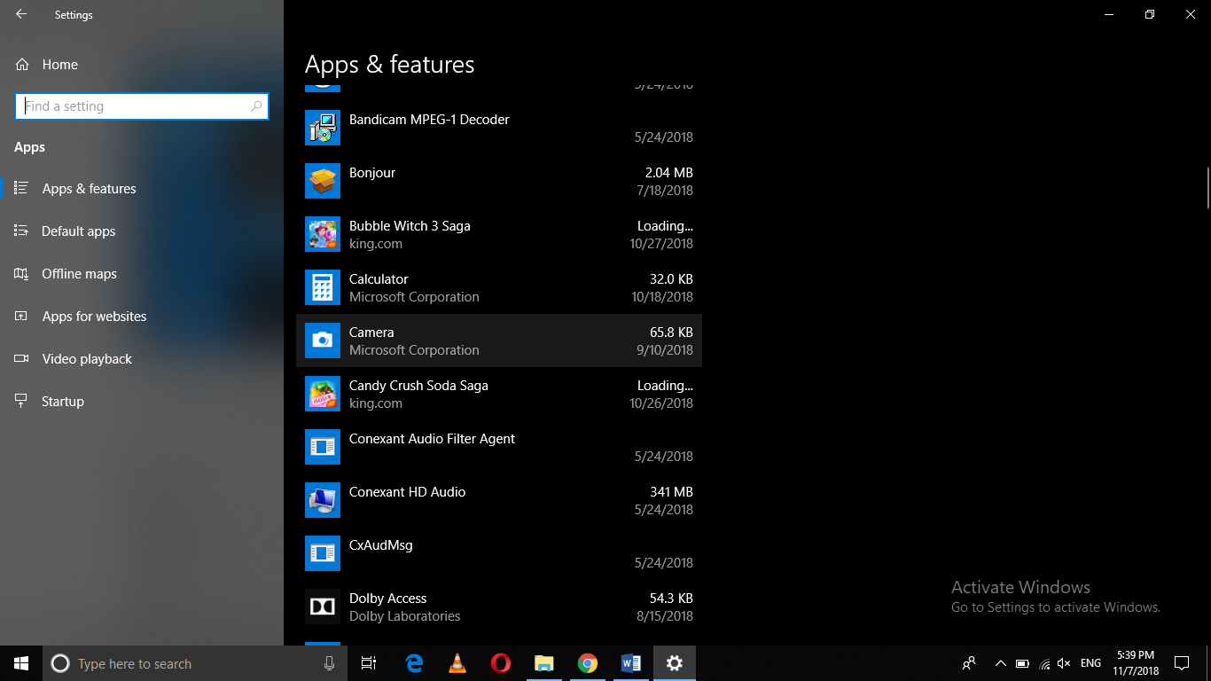Select Dolby Access app name
Image resolution: width=1211 pixels, height=681 pixels.
[x=387, y=599]
